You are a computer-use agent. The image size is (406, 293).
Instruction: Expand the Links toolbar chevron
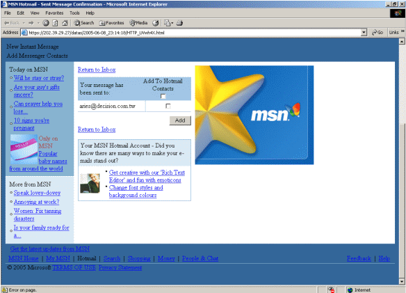coord(403,31)
